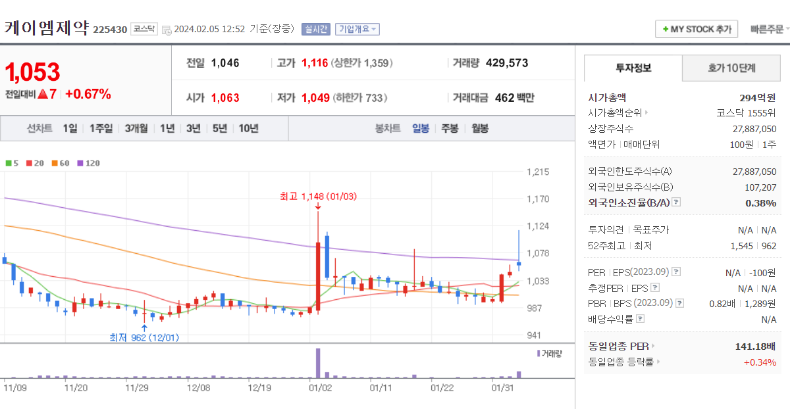This screenshot has width=792, height=409.
Task: Click the orange 60-day moving average legend
Action: click(x=60, y=163)
